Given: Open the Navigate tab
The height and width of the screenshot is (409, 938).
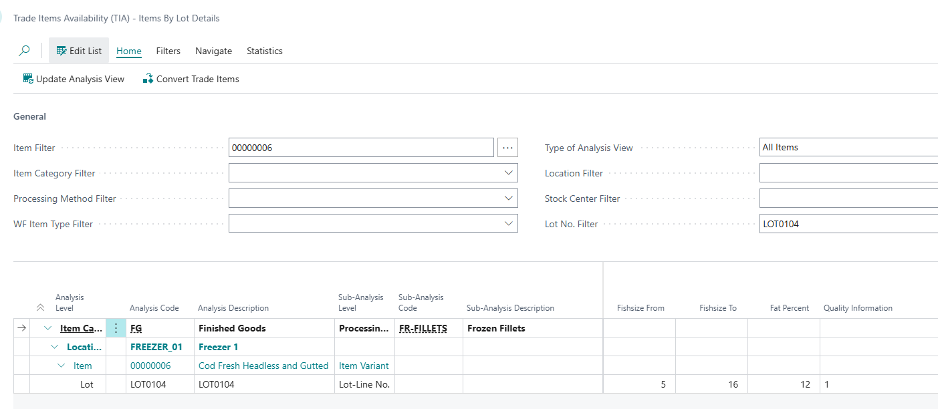Looking at the screenshot, I should coord(213,51).
